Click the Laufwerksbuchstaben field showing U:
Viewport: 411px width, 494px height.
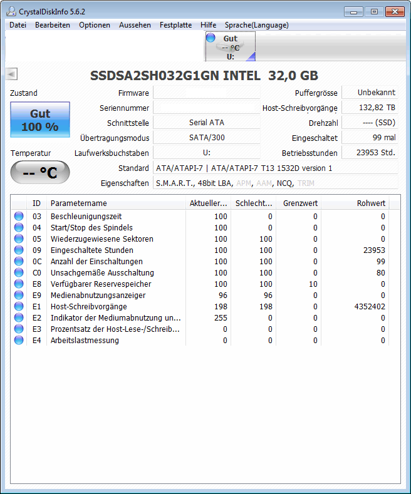207,153
